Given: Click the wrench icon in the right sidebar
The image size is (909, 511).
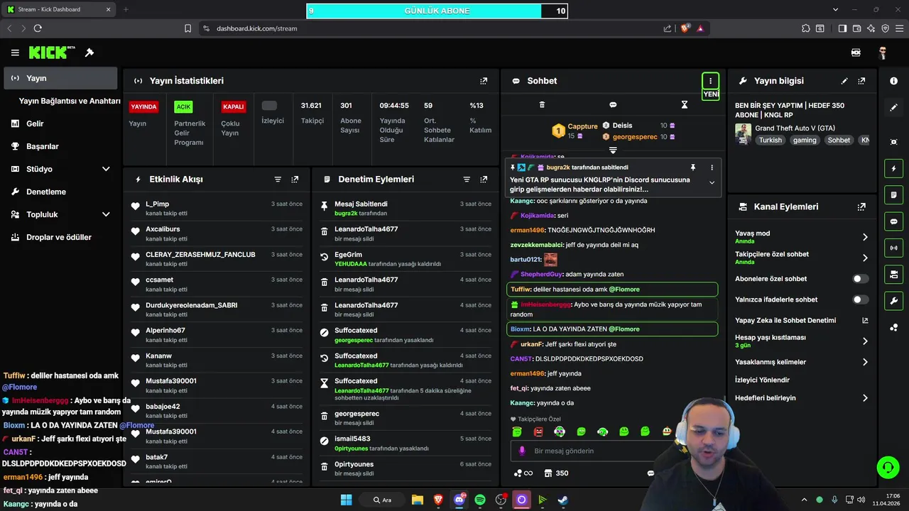Looking at the screenshot, I should tap(894, 300).
